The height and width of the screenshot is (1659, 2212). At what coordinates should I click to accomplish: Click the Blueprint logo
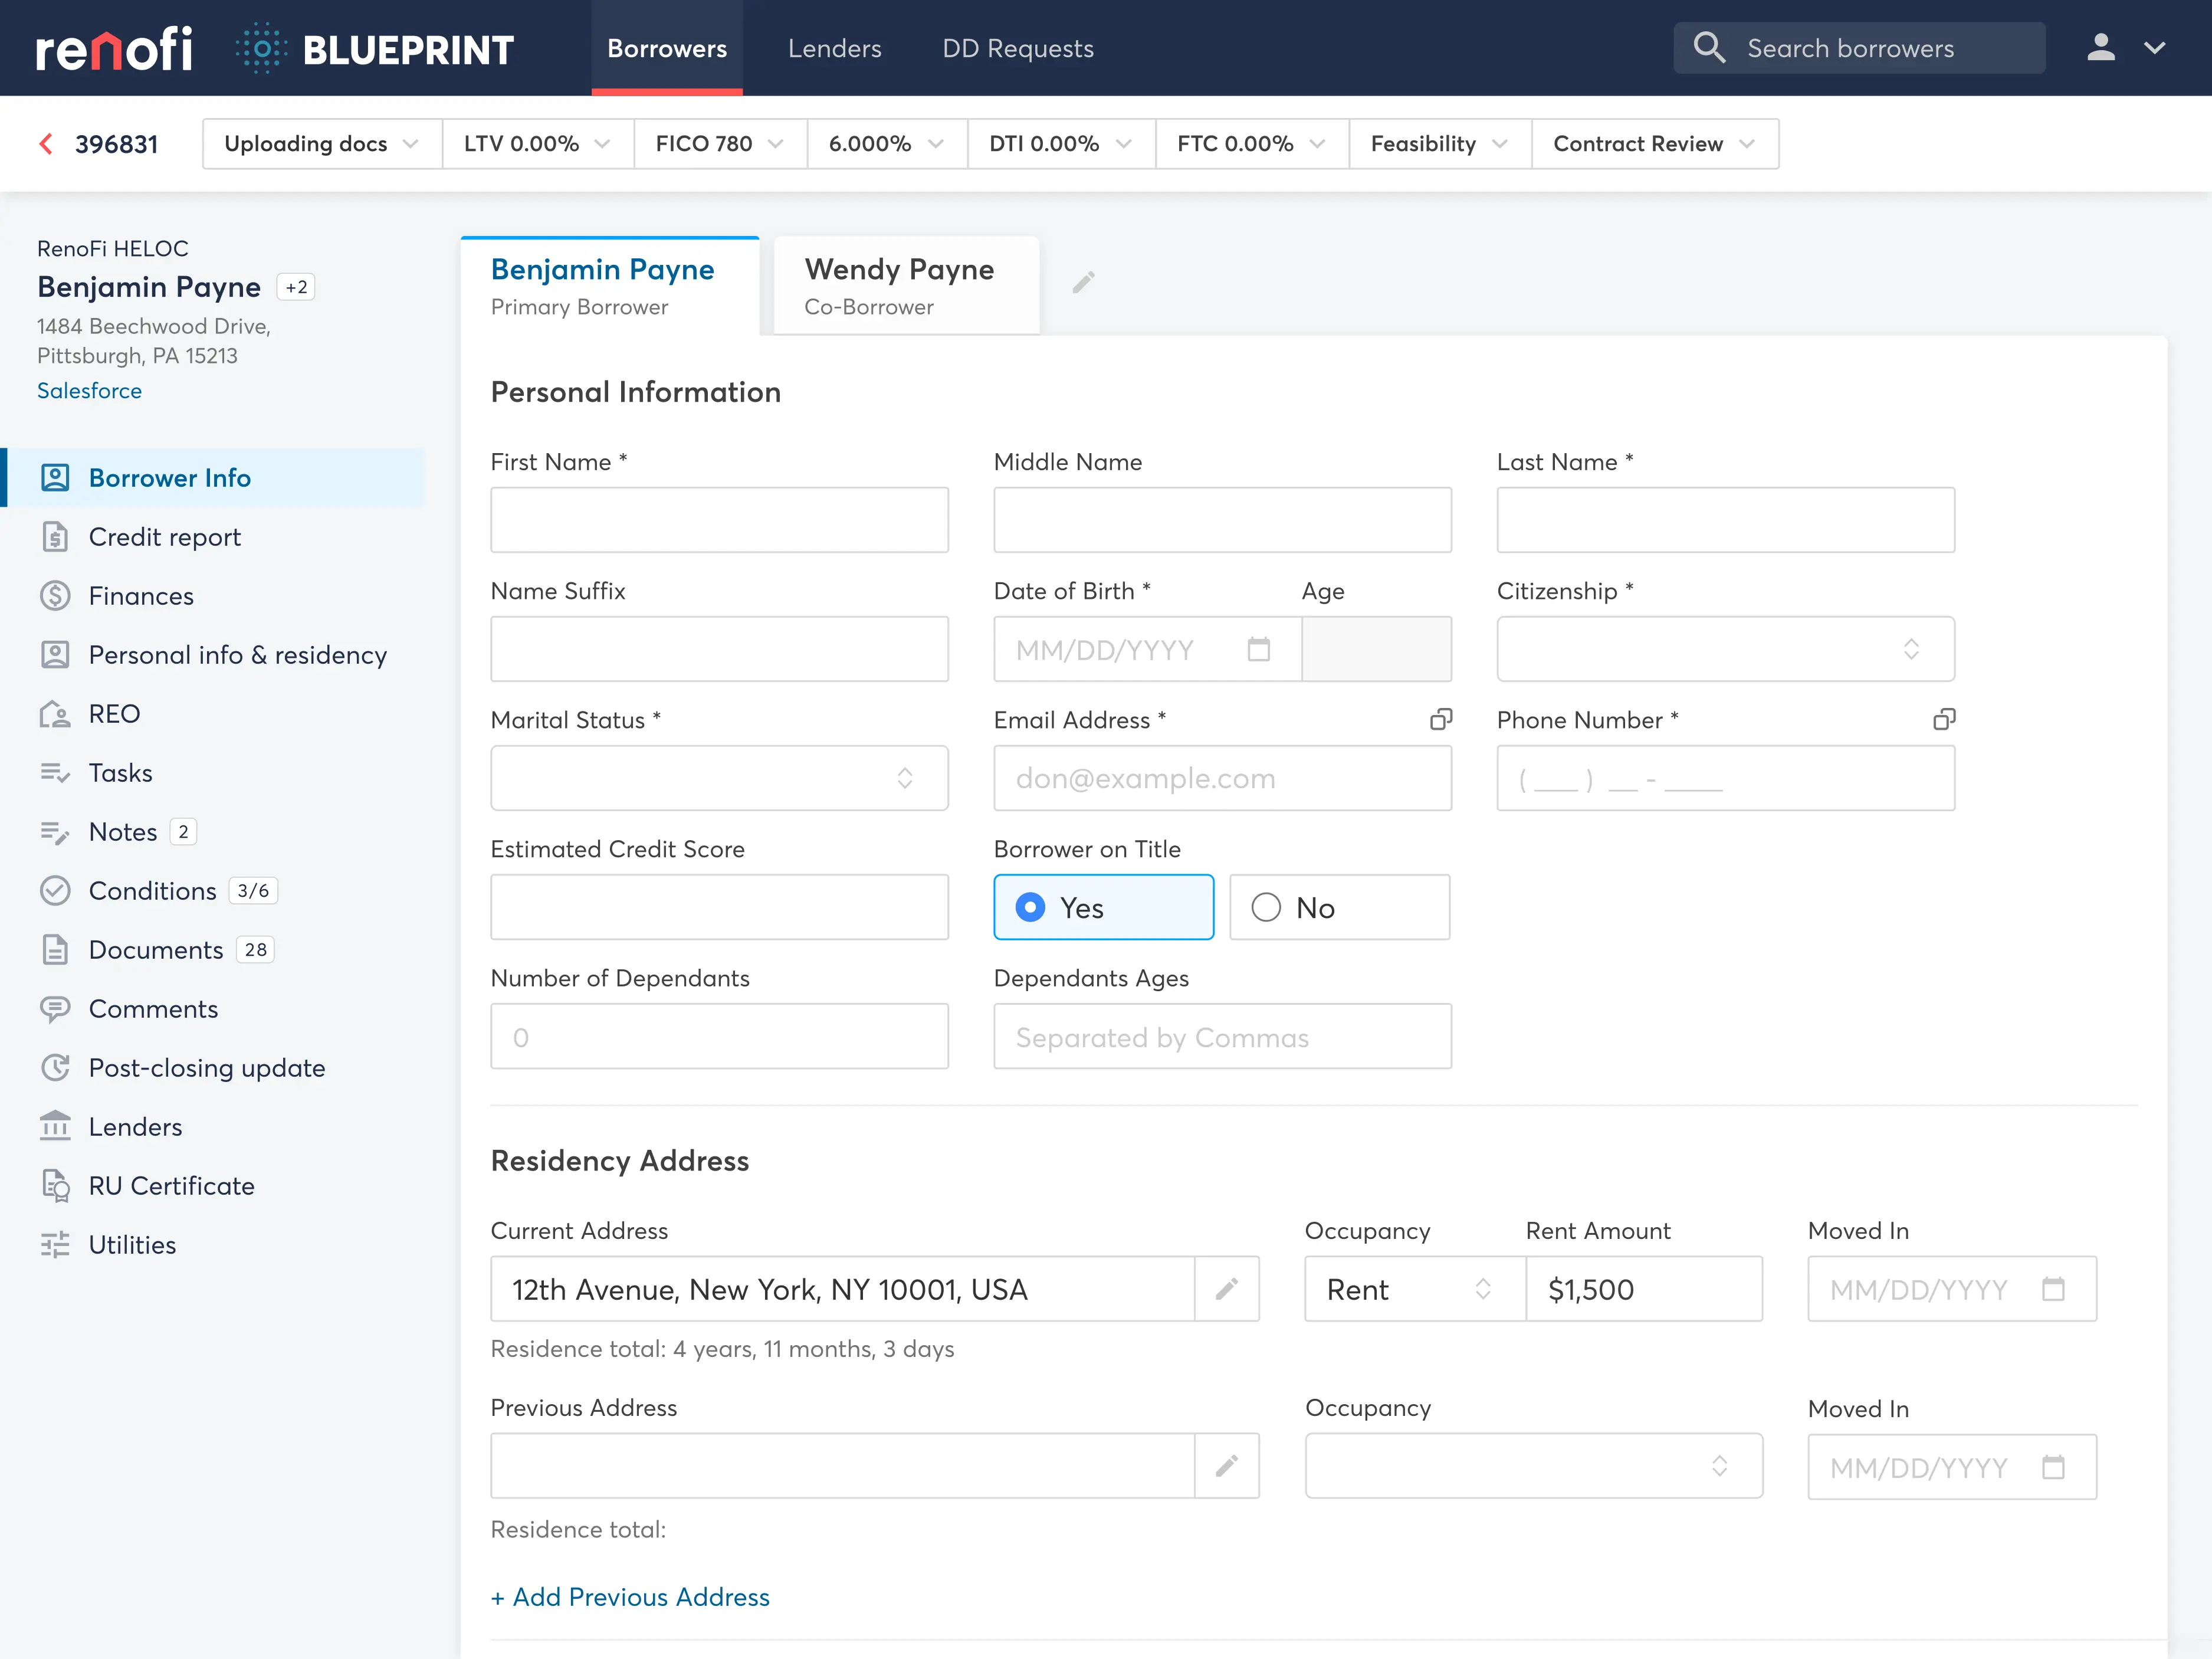[374, 49]
